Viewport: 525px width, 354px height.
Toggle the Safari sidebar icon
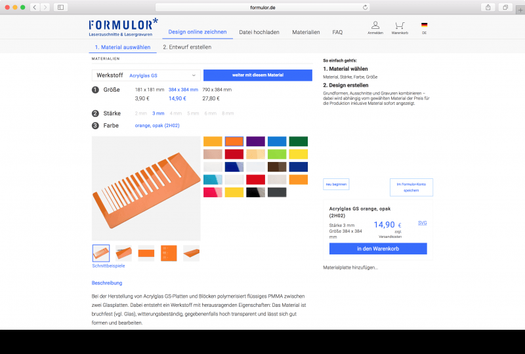pyautogui.click(x=60, y=7)
